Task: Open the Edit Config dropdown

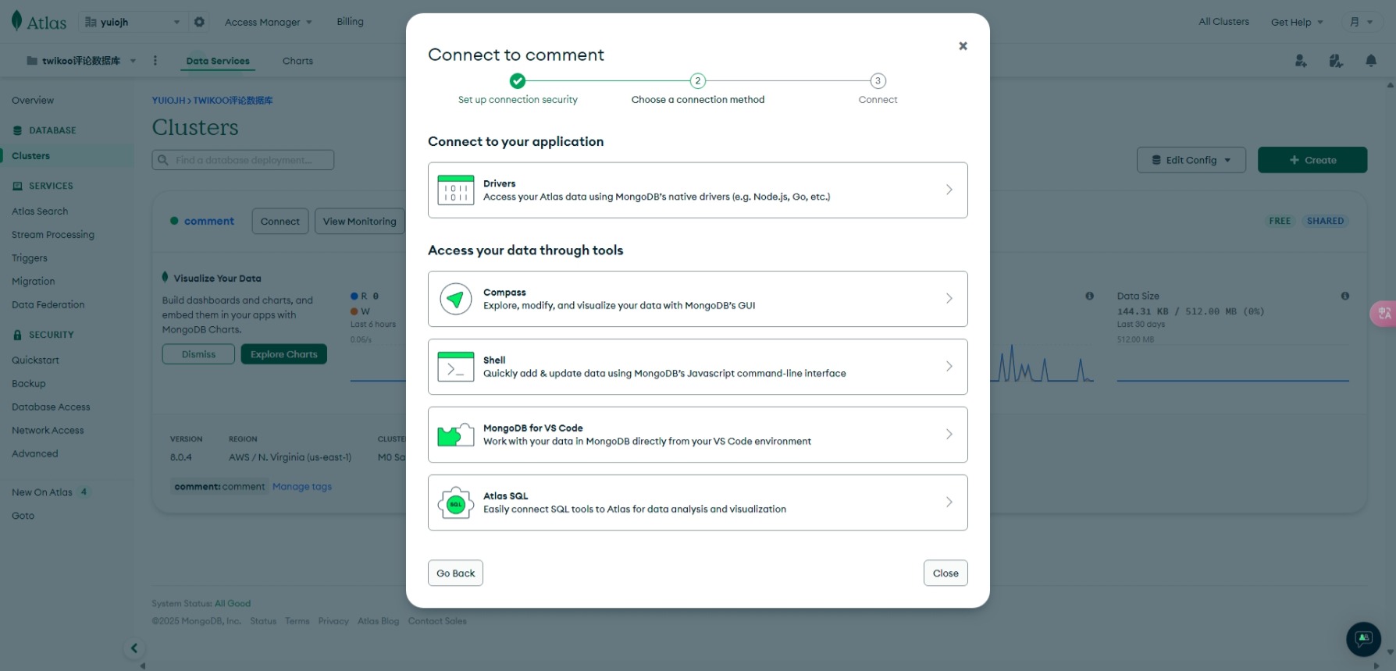Action: coord(1191,160)
